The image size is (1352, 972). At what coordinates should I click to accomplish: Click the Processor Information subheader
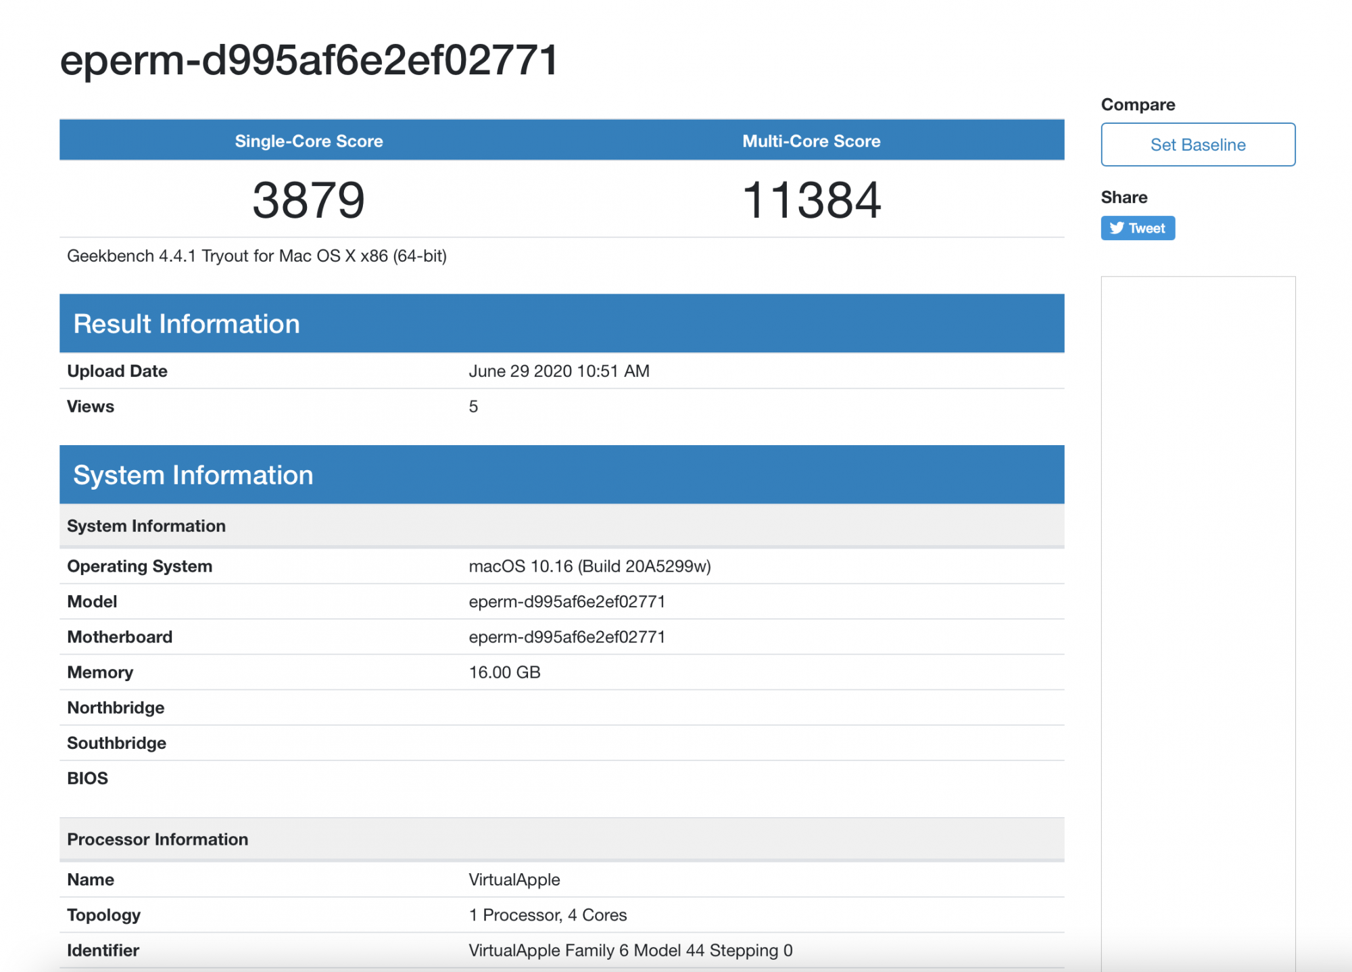[158, 839]
